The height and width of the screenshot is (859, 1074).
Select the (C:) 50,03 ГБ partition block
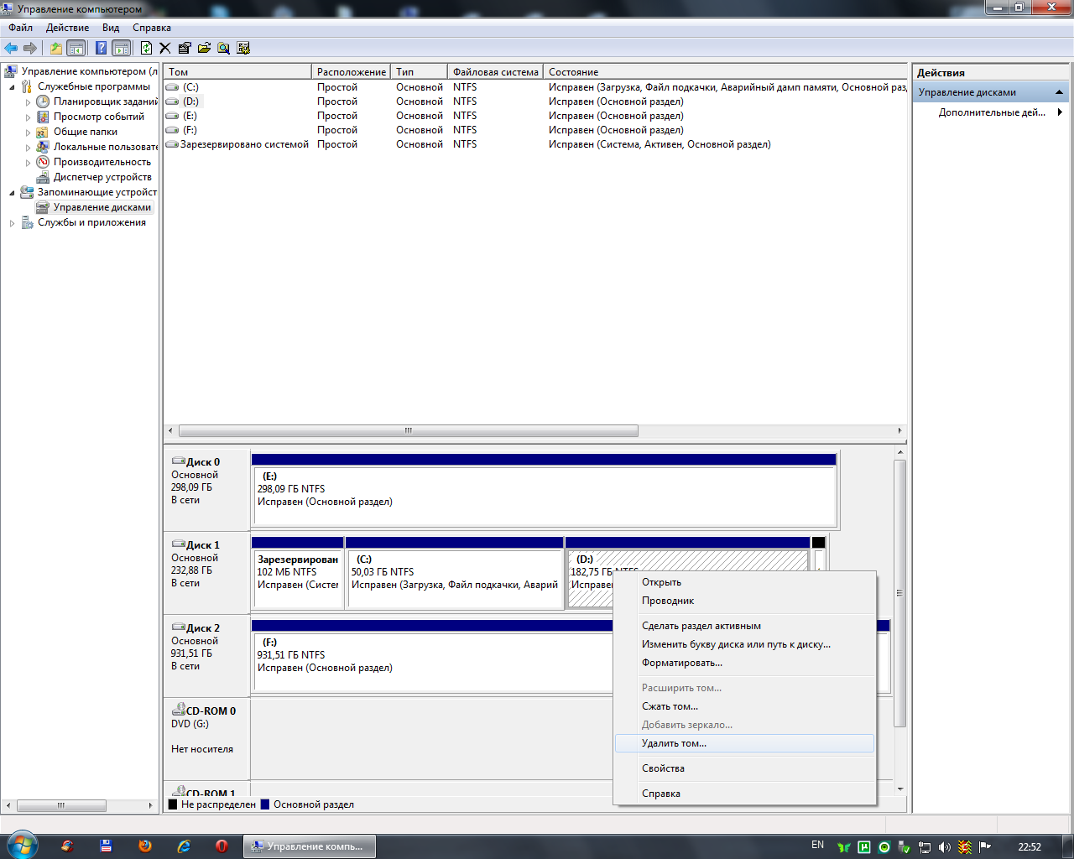click(x=455, y=573)
